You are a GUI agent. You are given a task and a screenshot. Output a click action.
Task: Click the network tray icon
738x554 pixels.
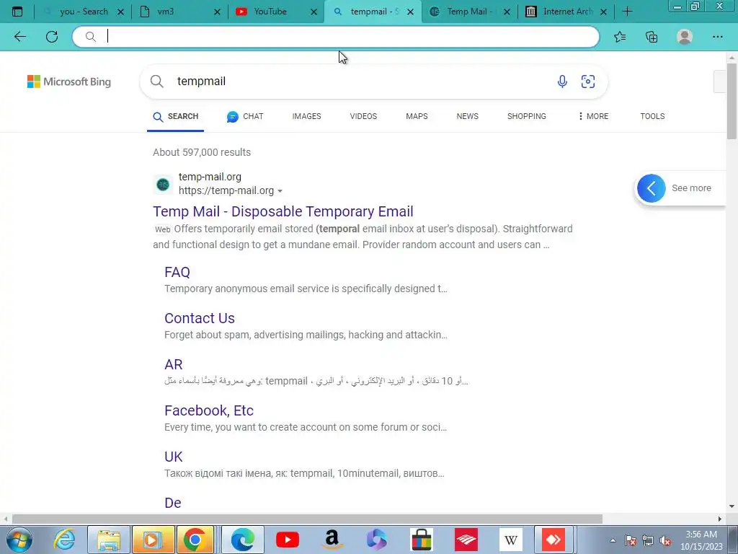tap(648, 541)
